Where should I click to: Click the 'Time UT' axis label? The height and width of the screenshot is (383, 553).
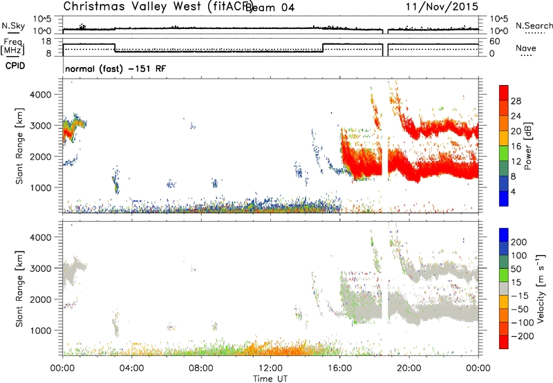[270, 378]
